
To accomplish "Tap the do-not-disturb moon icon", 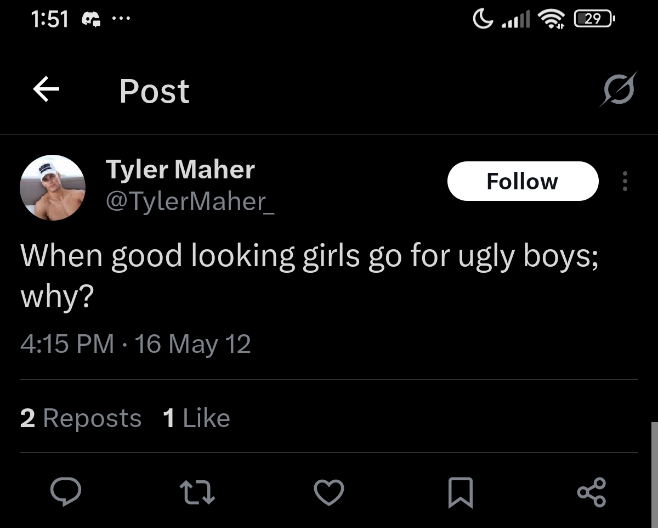I will [x=483, y=20].
